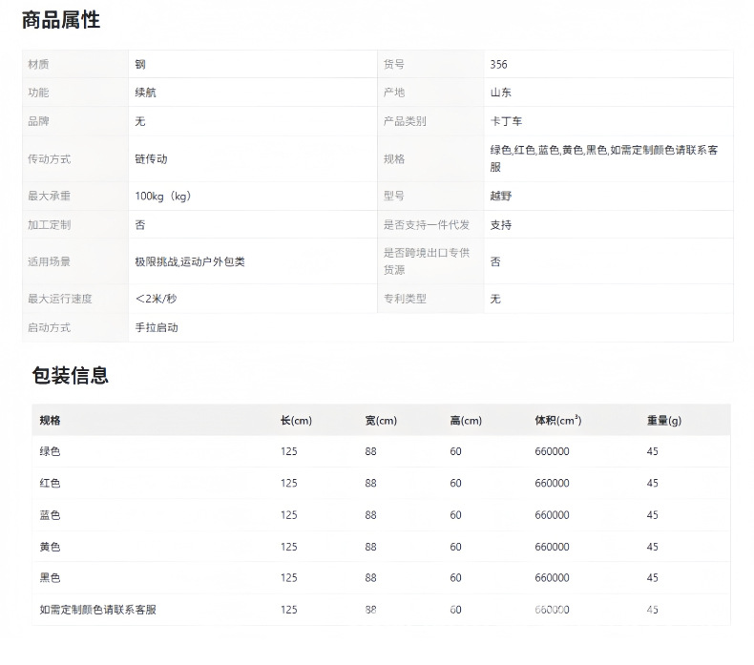This screenshot has height=665, width=754.
Task: Select the function value 续航
Action: click(x=145, y=93)
